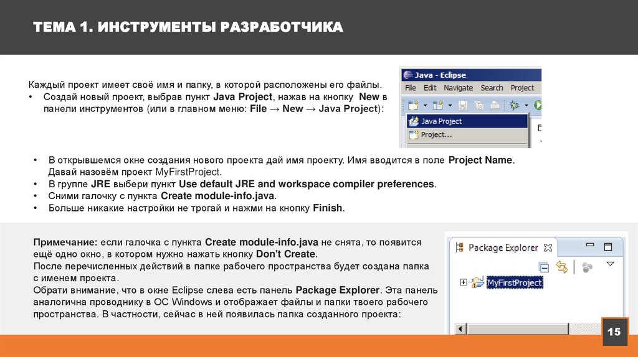Open dropdown arrow beside New Java Package icon

pos(450,106)
